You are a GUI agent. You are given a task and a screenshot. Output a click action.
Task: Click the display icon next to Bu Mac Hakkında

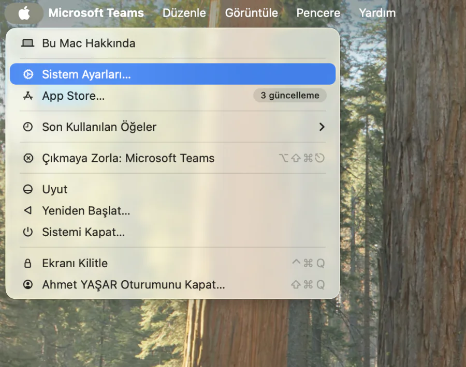(27, 43)
